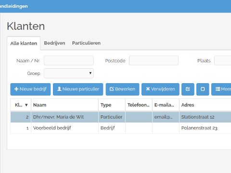Click the pencil icon on Bewerken
Image resolution: width=231 pixels, height=173 pixels.
click(112, 89)
